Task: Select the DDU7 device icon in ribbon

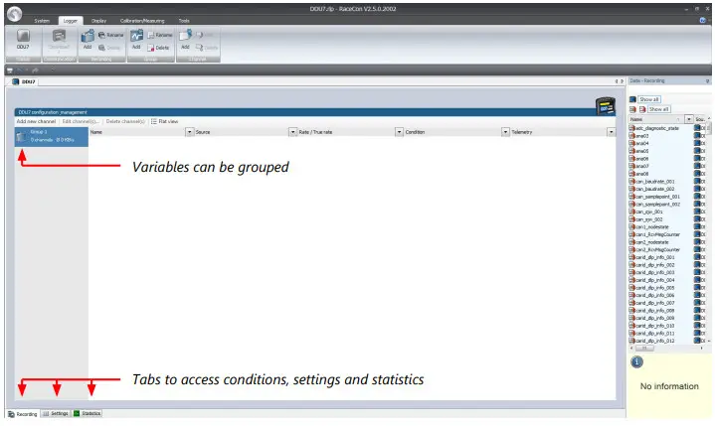Action: [x=23, y=36]
